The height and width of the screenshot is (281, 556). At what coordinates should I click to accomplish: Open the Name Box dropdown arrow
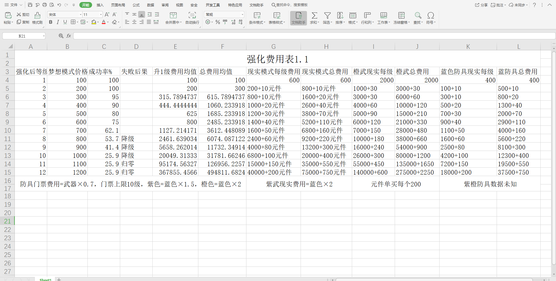[x=44, y=36]
